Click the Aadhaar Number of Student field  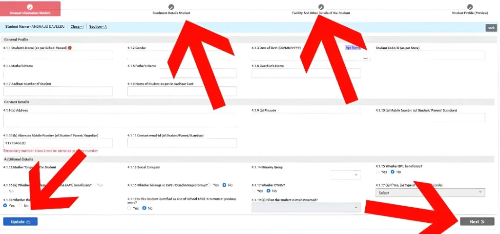tap(58, 92)
